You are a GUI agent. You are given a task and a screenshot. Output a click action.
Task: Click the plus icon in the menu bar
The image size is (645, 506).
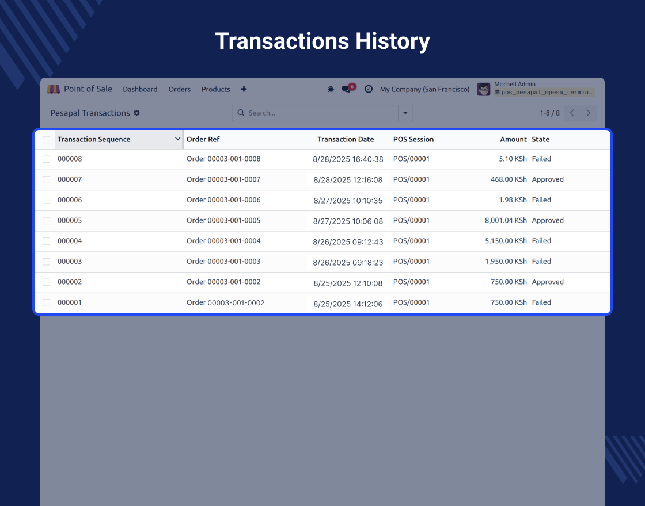click(x=244, y=89)
